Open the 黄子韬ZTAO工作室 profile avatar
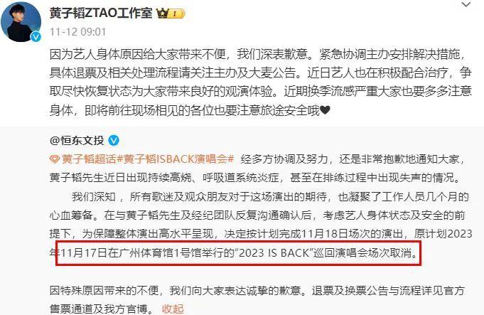Image resolution: width=484 pixels, height=315 pixels. pos(21,21)
